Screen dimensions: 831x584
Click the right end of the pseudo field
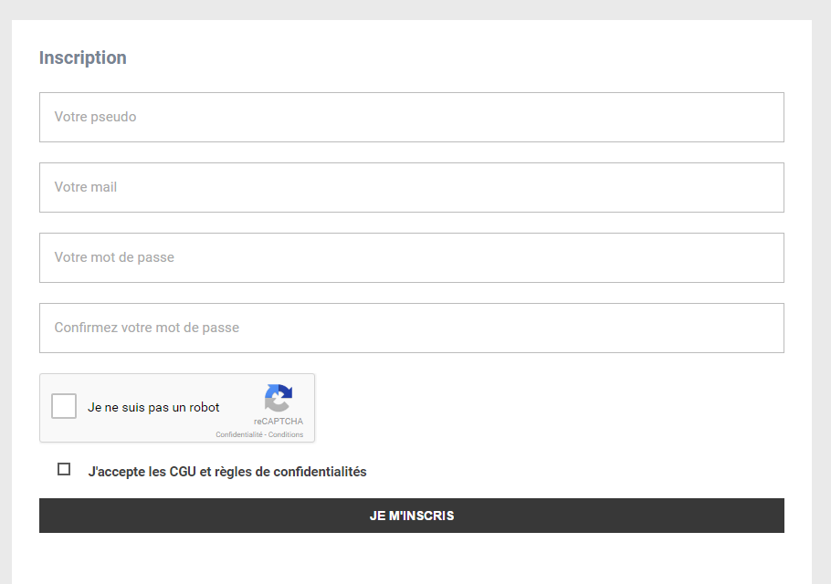758,117
